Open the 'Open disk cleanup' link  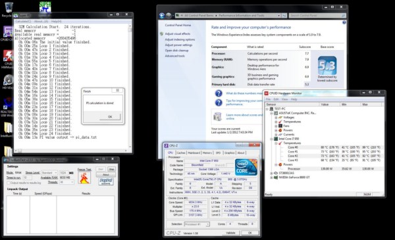177,51
